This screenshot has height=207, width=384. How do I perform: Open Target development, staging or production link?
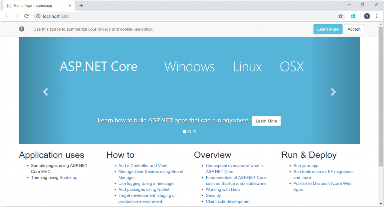coord(147,198)
